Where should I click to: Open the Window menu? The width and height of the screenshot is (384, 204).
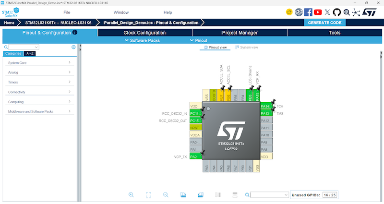point(121,12)
